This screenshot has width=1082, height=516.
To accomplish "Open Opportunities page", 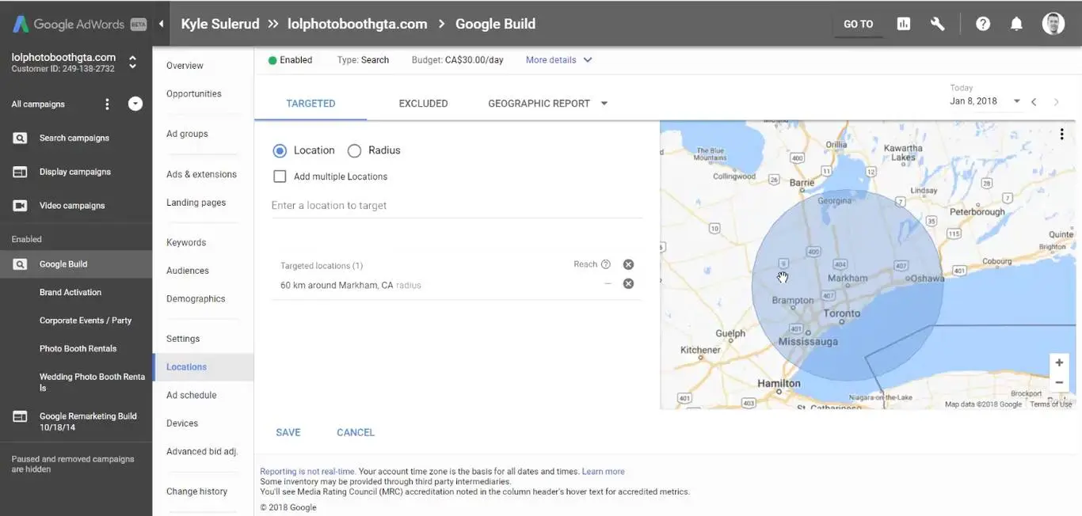I will 194,93.
